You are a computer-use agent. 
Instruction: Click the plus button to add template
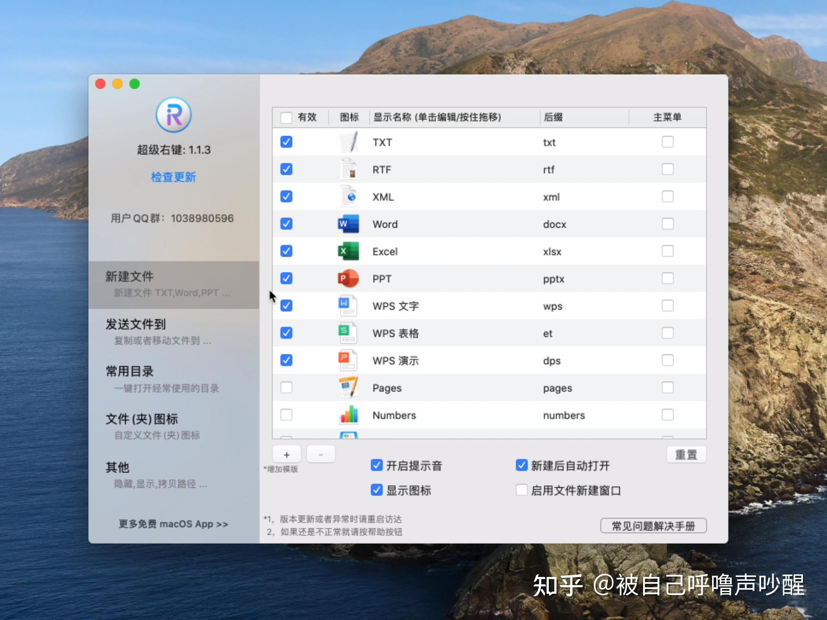pos(286,454)
